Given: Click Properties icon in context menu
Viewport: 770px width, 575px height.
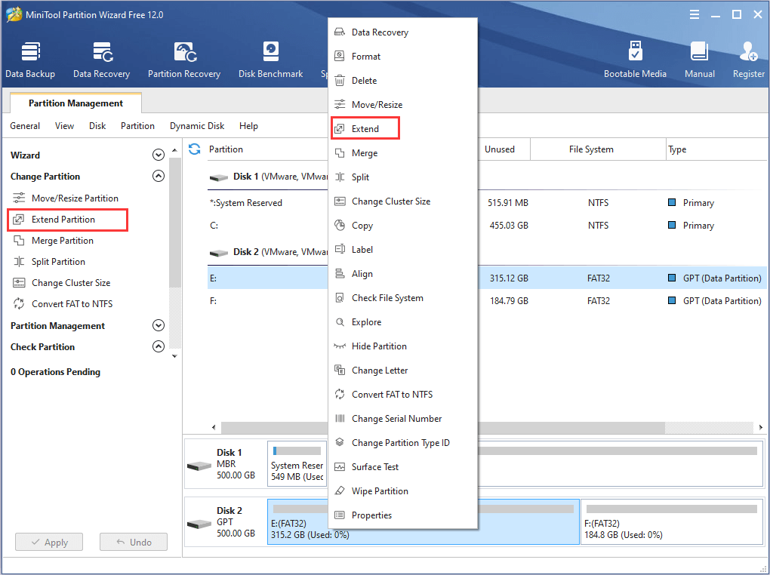Looking at the screenshot, I should point(340,515).
